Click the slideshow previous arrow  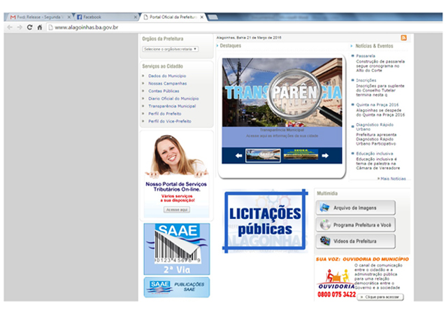pos(238,155)
